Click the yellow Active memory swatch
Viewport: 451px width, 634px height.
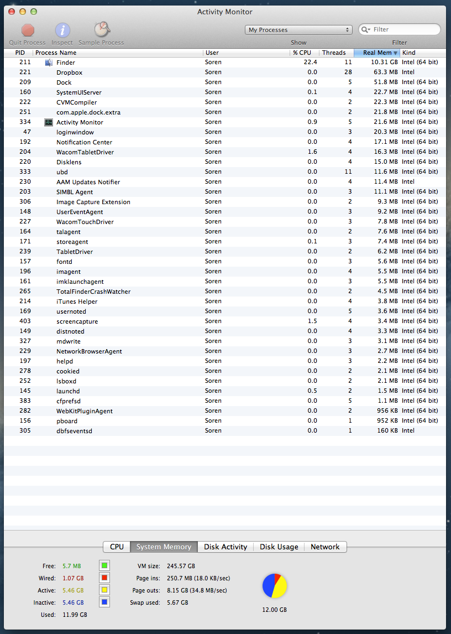coord(104,590)
